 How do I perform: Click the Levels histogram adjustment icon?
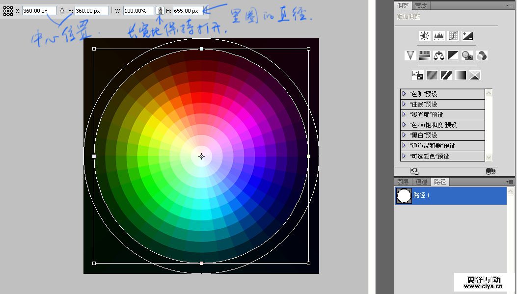click(439, 36)
